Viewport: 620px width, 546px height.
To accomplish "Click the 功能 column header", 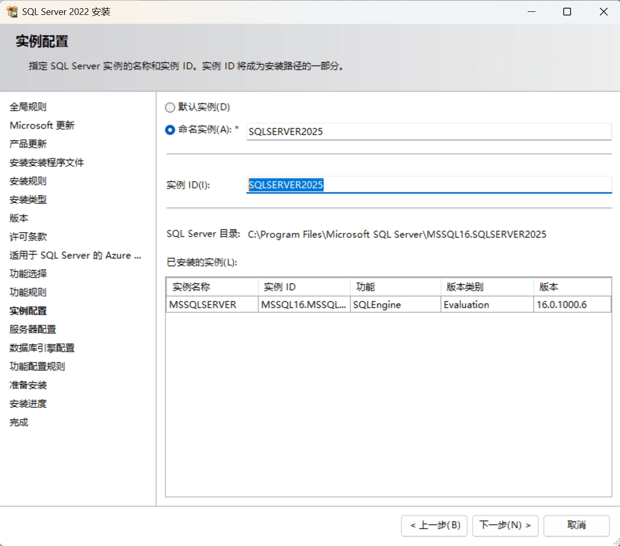I will pos(395,287).
